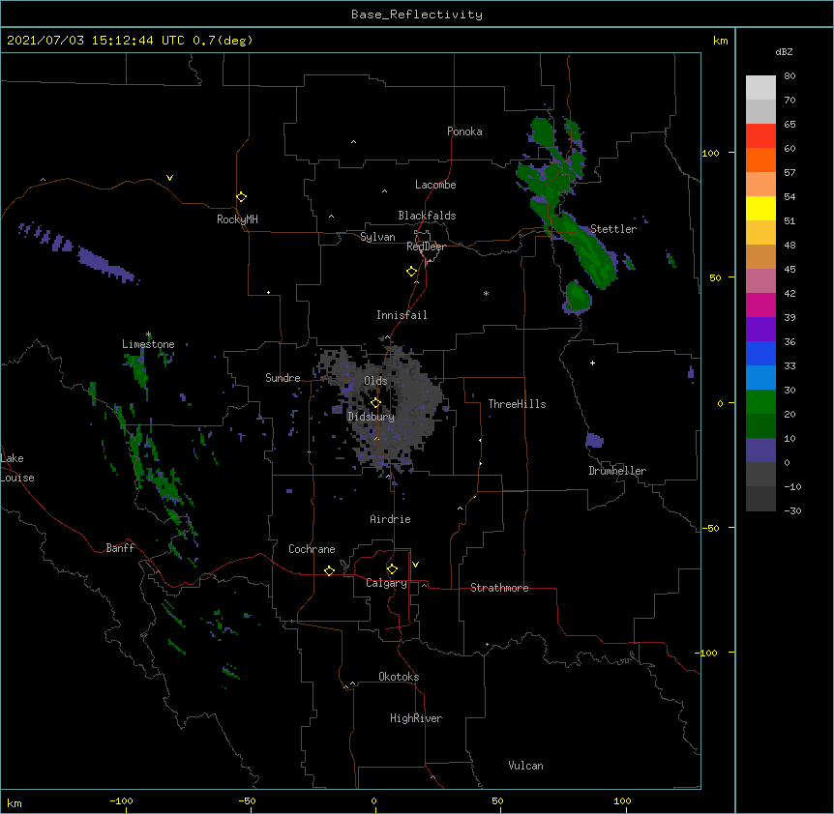The image size is (834, 814).
Task: Click the yellow V marker northeast of Calgary
Action: 415,565
